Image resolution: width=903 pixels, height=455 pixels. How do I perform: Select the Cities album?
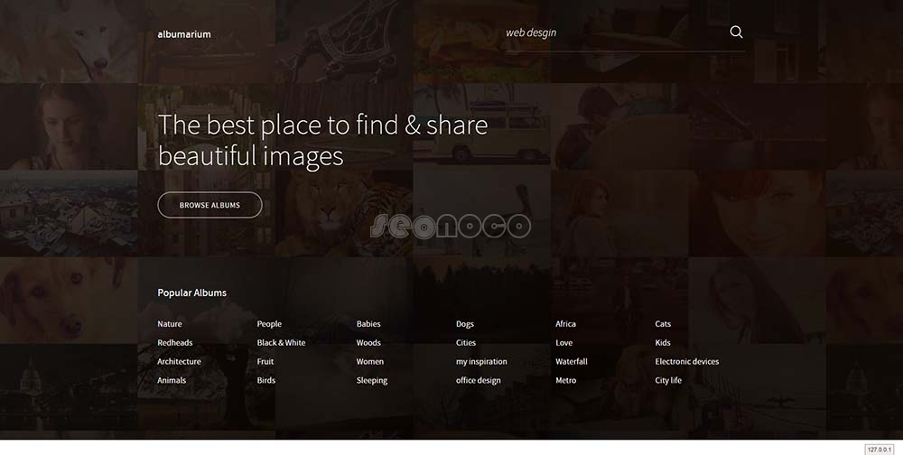(466, 343)
